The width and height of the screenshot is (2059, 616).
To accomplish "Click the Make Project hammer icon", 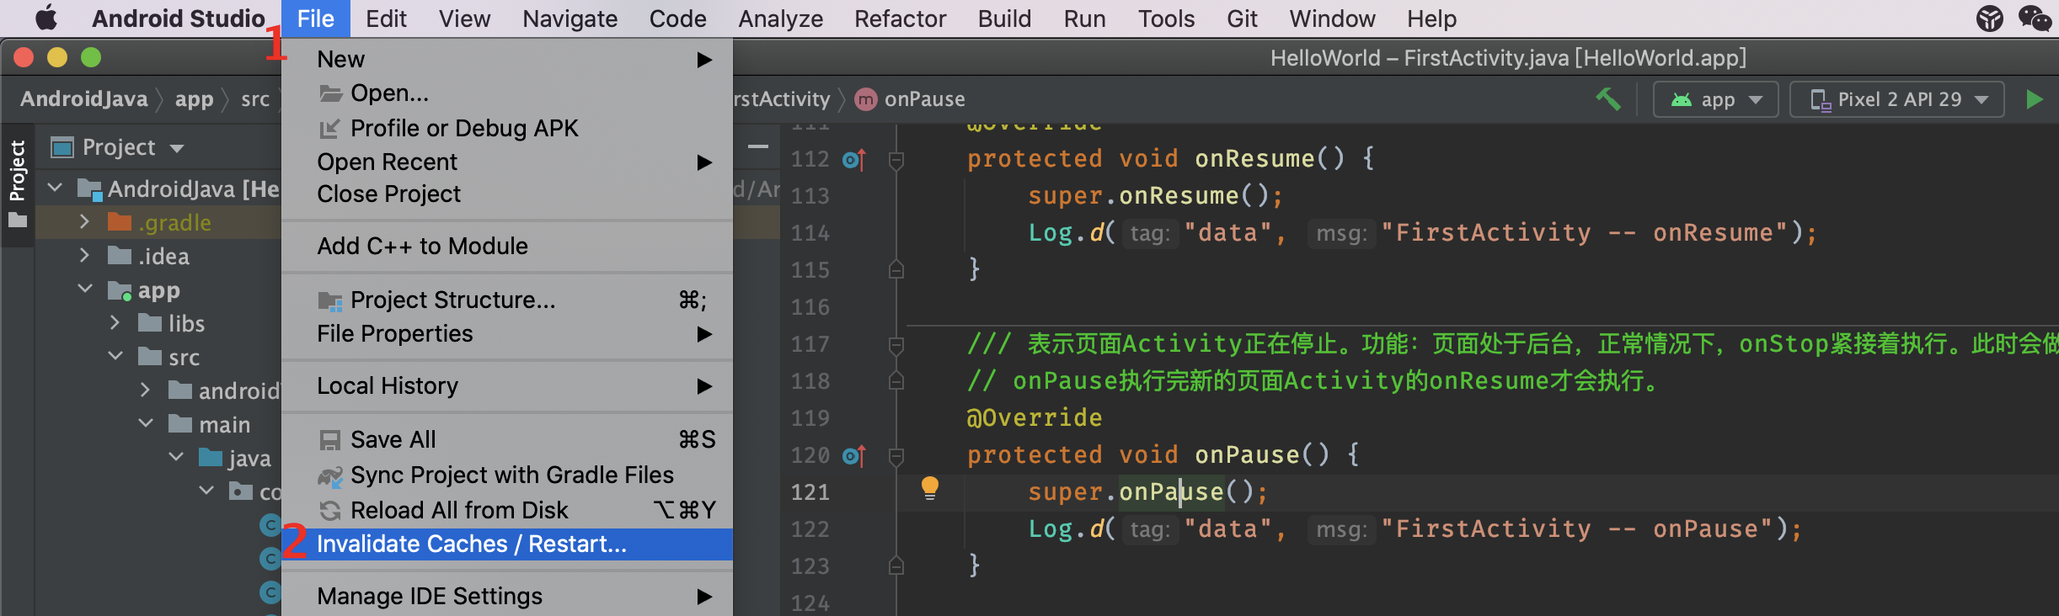I will (x=1608, y=99).
